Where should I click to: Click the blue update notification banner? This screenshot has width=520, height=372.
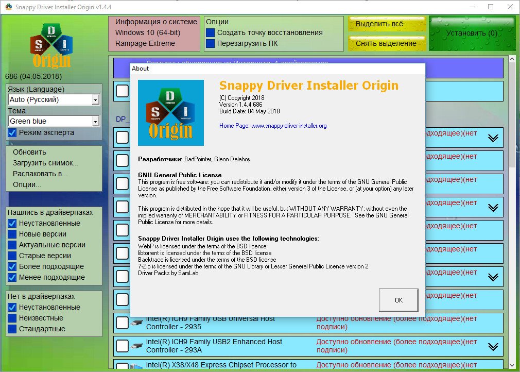[x=308, y=67]
